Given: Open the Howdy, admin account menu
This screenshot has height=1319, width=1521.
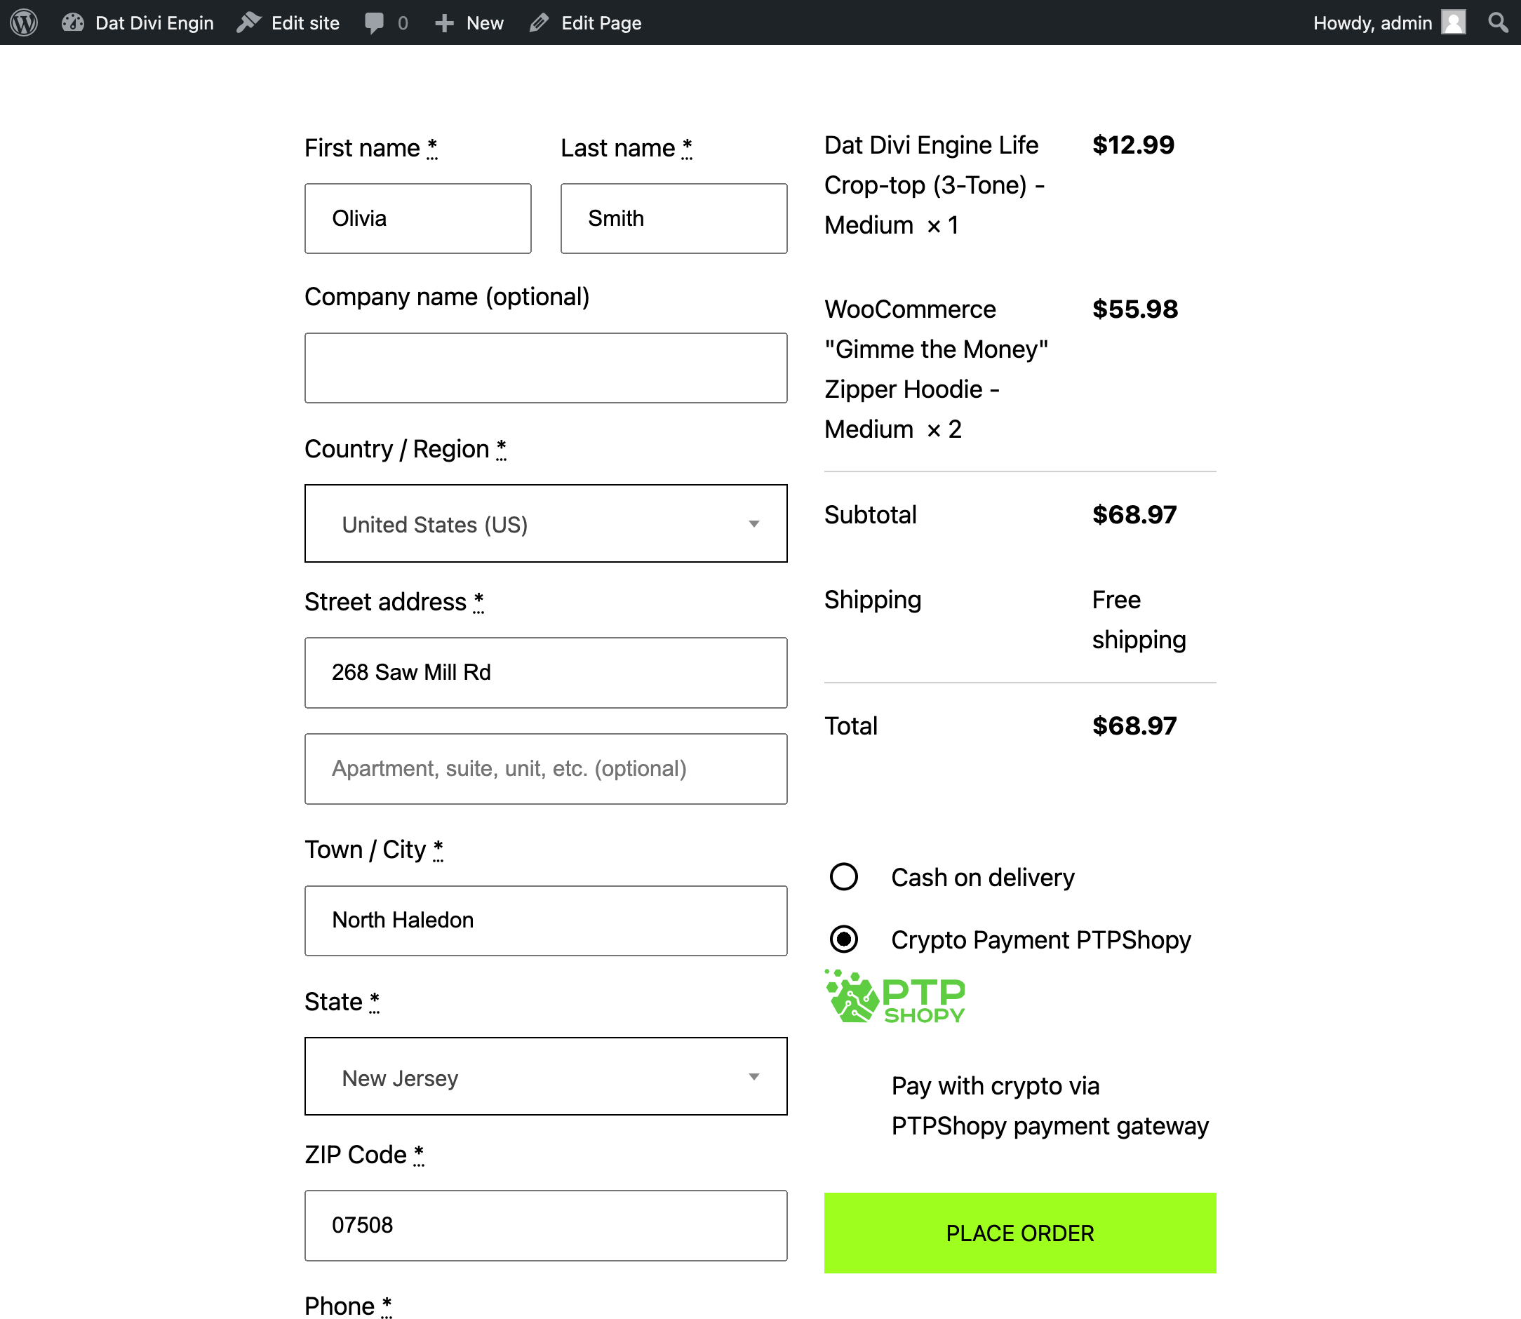Looking at the screenshot, I should [x=1372, y=23].
